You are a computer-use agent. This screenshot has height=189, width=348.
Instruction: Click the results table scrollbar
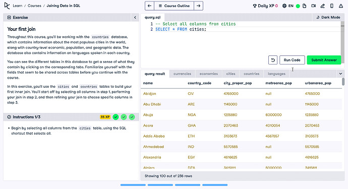(343, 82)
